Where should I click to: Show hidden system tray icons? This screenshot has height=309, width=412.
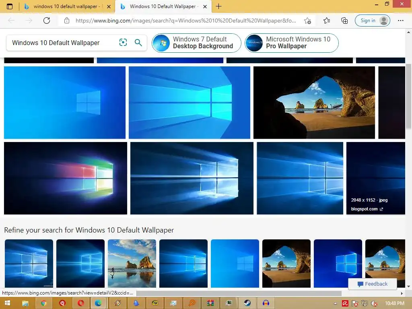coord(335,303)
